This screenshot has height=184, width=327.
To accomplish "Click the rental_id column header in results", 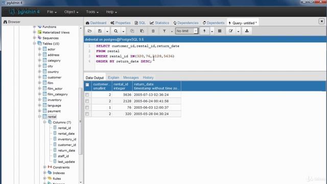I will 122,86.
